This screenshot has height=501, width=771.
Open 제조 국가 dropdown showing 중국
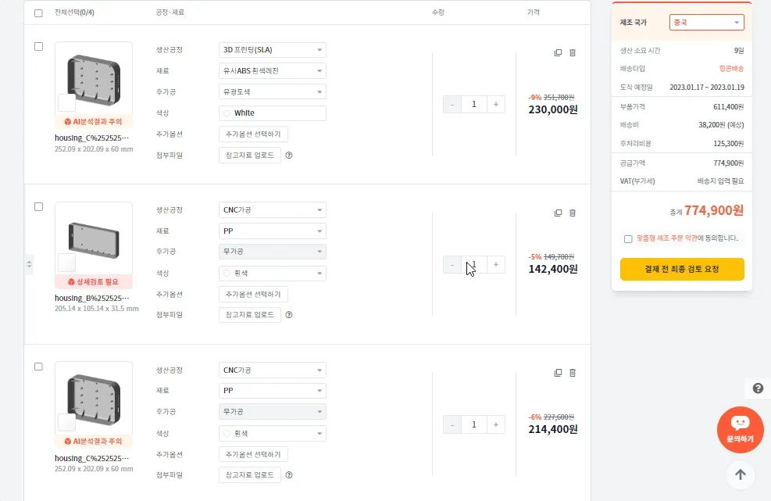click(707, 23)
